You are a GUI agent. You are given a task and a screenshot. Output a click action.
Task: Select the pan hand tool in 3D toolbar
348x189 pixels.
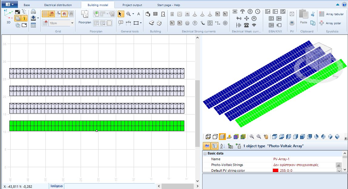(x=266, y=137)
